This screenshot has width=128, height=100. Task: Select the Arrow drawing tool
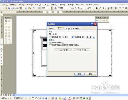tap(30, 98)
